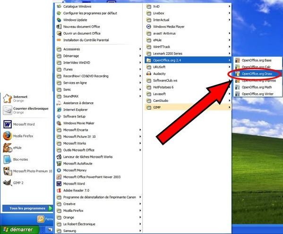Click Tous les programmes button
Viewport: 283px width, 234px height.
point(27,208)
